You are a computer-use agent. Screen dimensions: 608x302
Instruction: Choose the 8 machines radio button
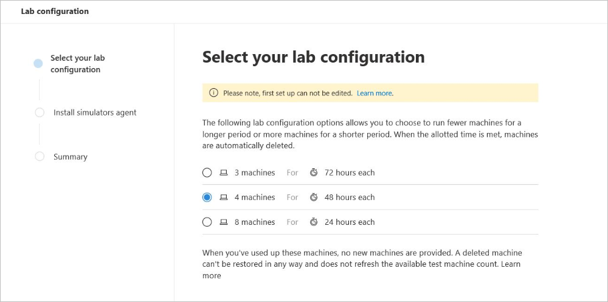point(207,222)
